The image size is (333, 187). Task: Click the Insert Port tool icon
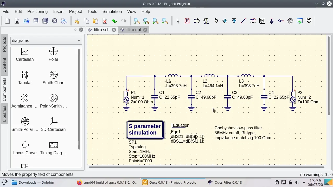(x=281, y=21)
